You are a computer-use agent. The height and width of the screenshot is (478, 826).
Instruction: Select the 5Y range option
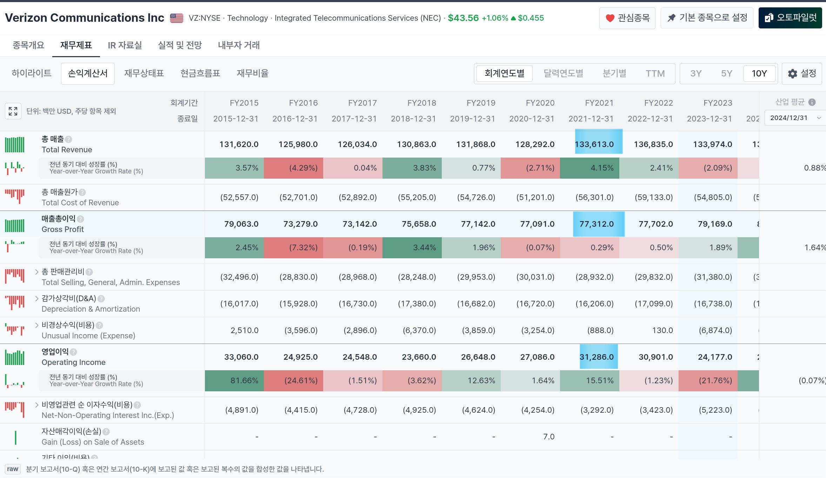pos(726,73)
